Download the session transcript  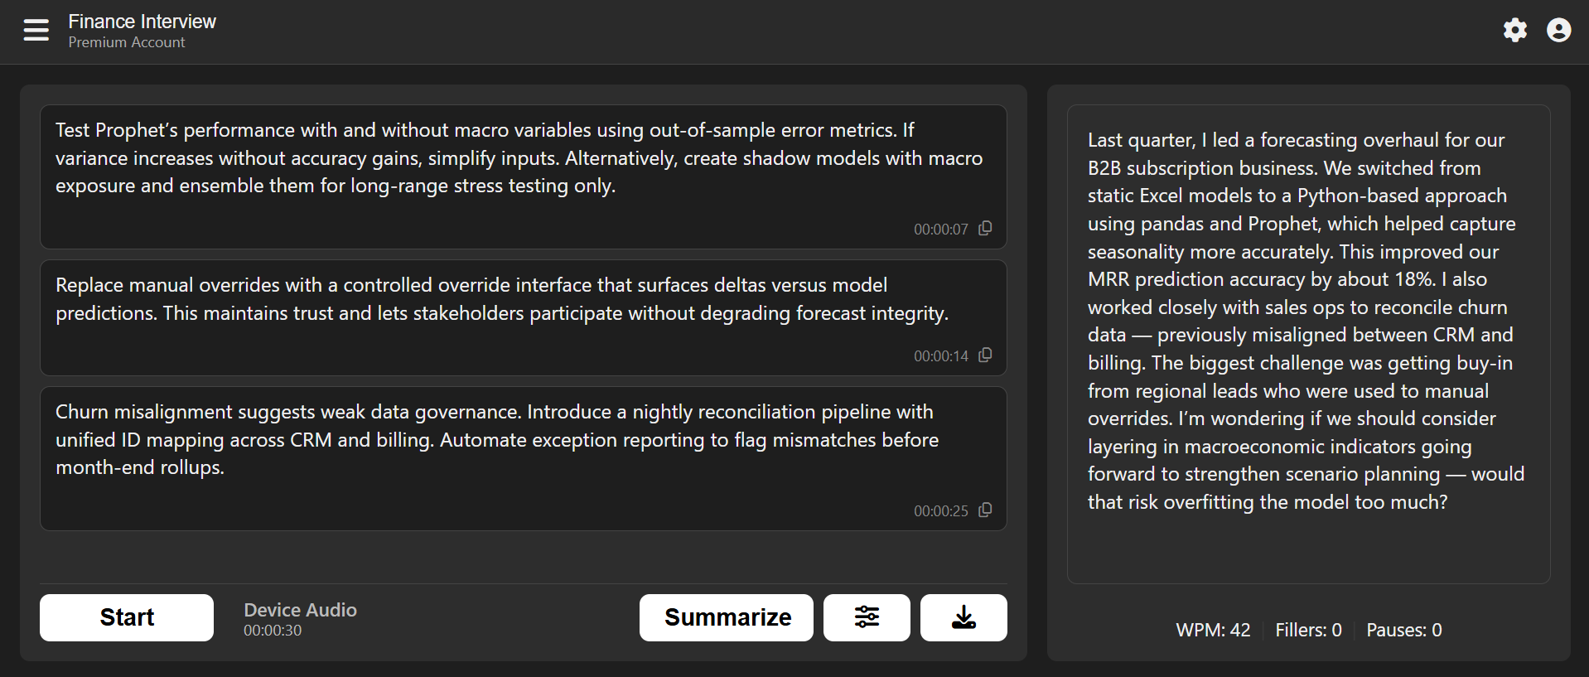click(963, 617)
